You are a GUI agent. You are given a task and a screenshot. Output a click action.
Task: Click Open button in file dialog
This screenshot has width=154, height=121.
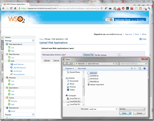click(x=124, y=113)
